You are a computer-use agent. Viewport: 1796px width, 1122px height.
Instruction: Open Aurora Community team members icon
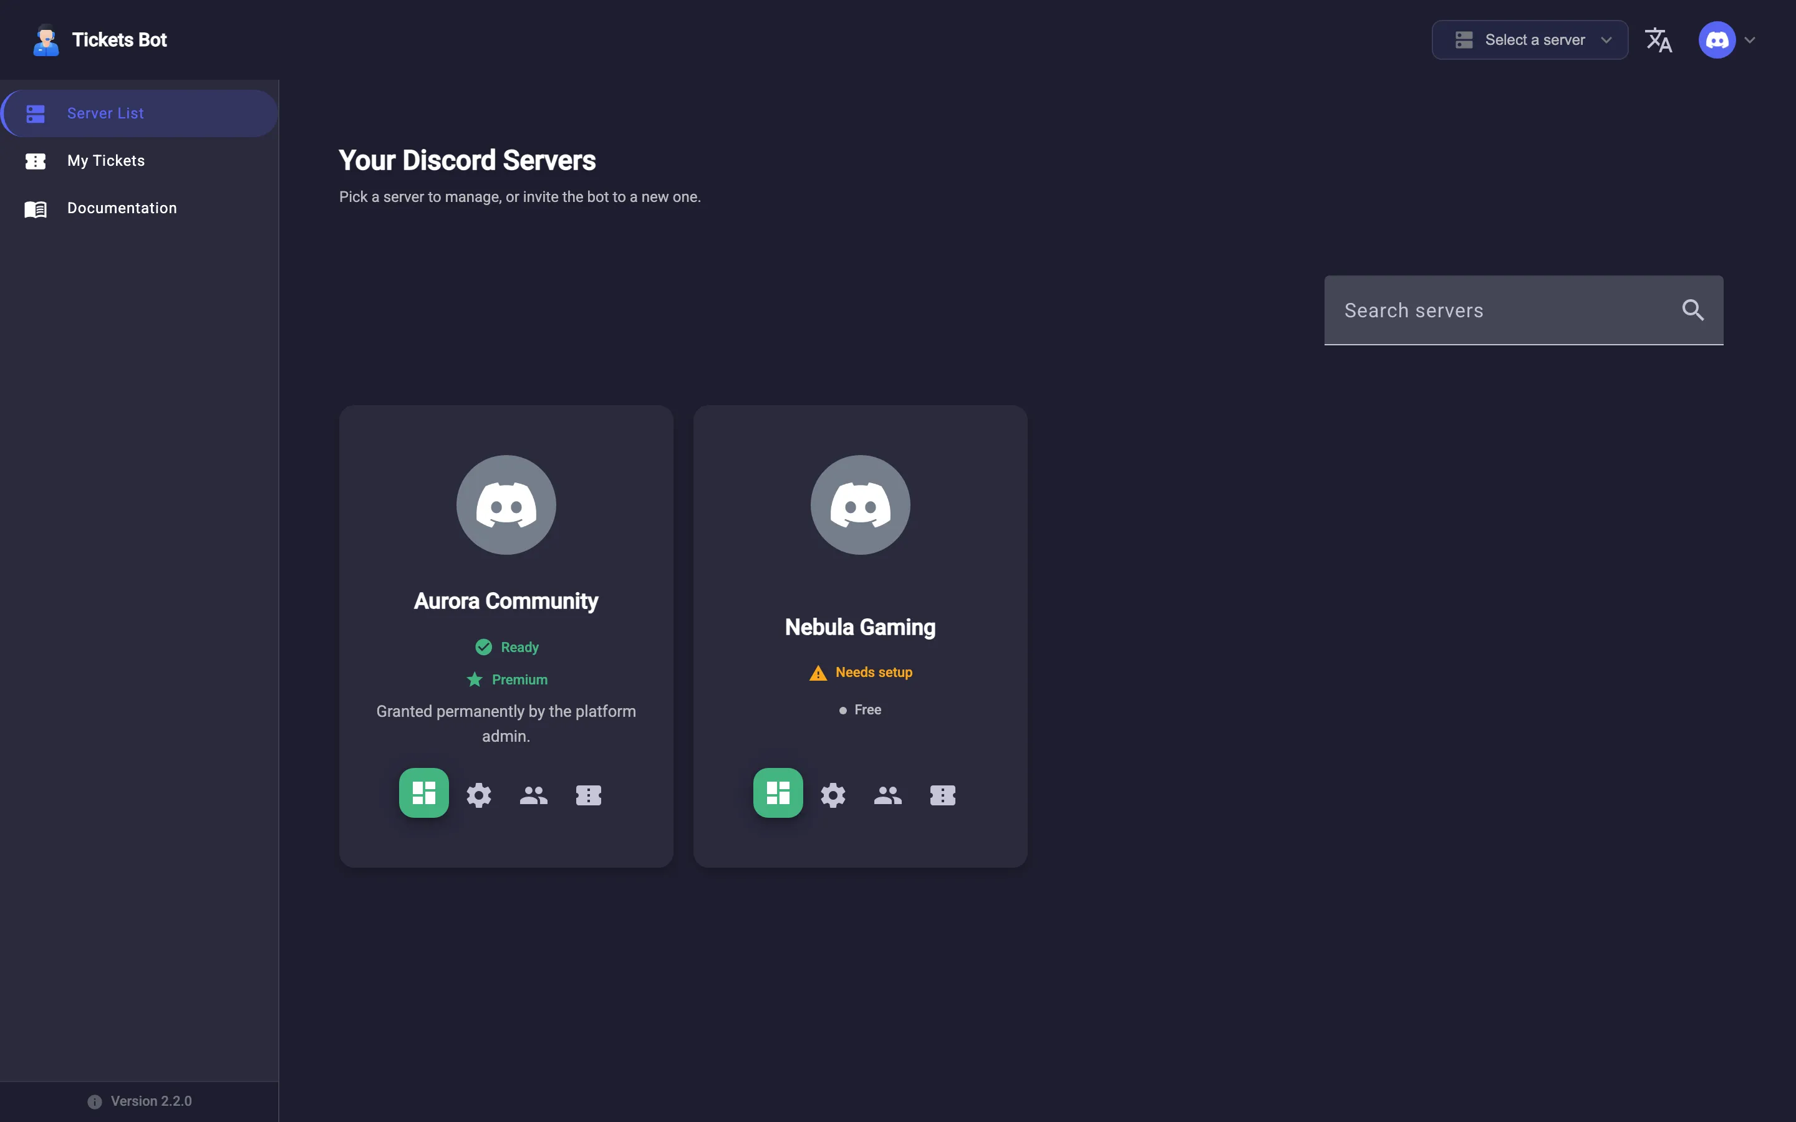[x=534, y=795]
